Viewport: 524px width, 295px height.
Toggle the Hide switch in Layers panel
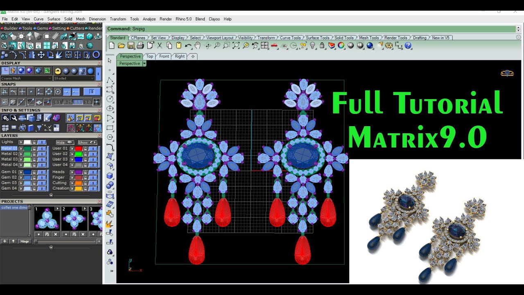(x=65, y=142)
